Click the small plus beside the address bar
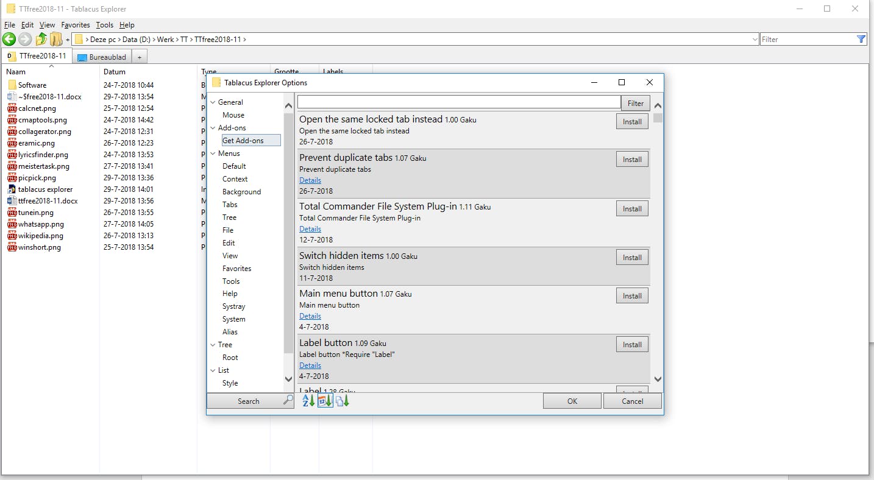The image size is (874, 480). (x=68, y=40)
